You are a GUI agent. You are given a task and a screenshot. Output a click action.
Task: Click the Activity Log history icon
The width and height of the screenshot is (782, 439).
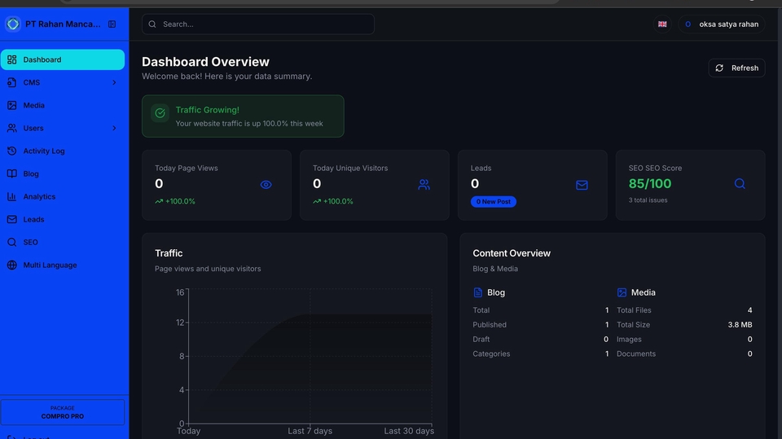[x=12, y=151]
